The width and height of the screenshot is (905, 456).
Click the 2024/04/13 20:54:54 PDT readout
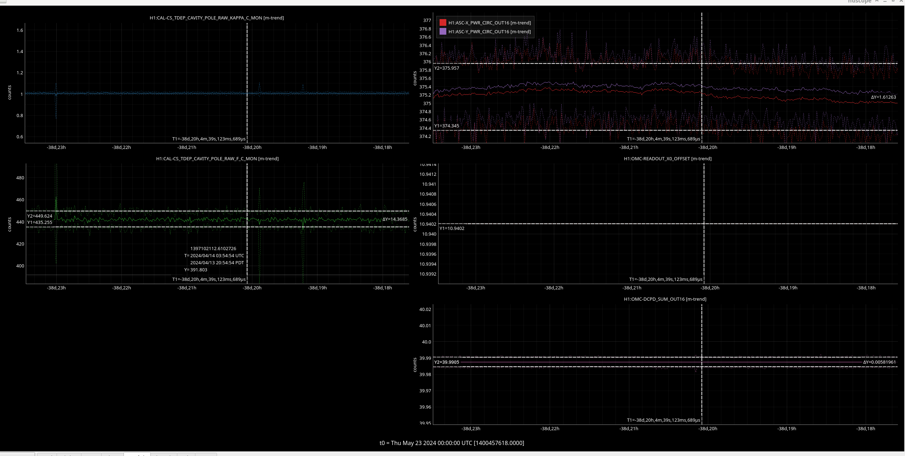pyautogui.click(x=217, y=262)
